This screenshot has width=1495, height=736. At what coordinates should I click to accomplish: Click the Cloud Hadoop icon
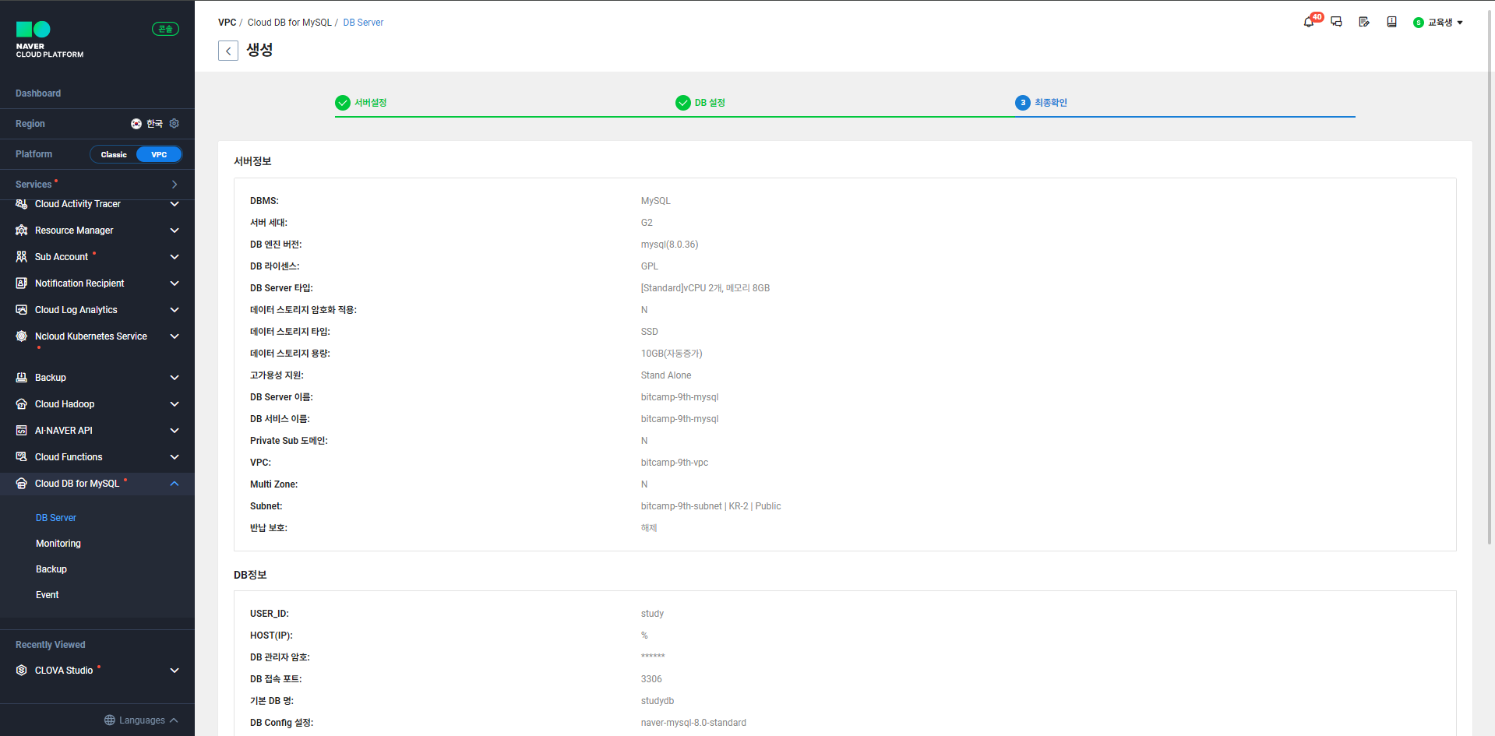pyautogui.click(x=22, y=404)
